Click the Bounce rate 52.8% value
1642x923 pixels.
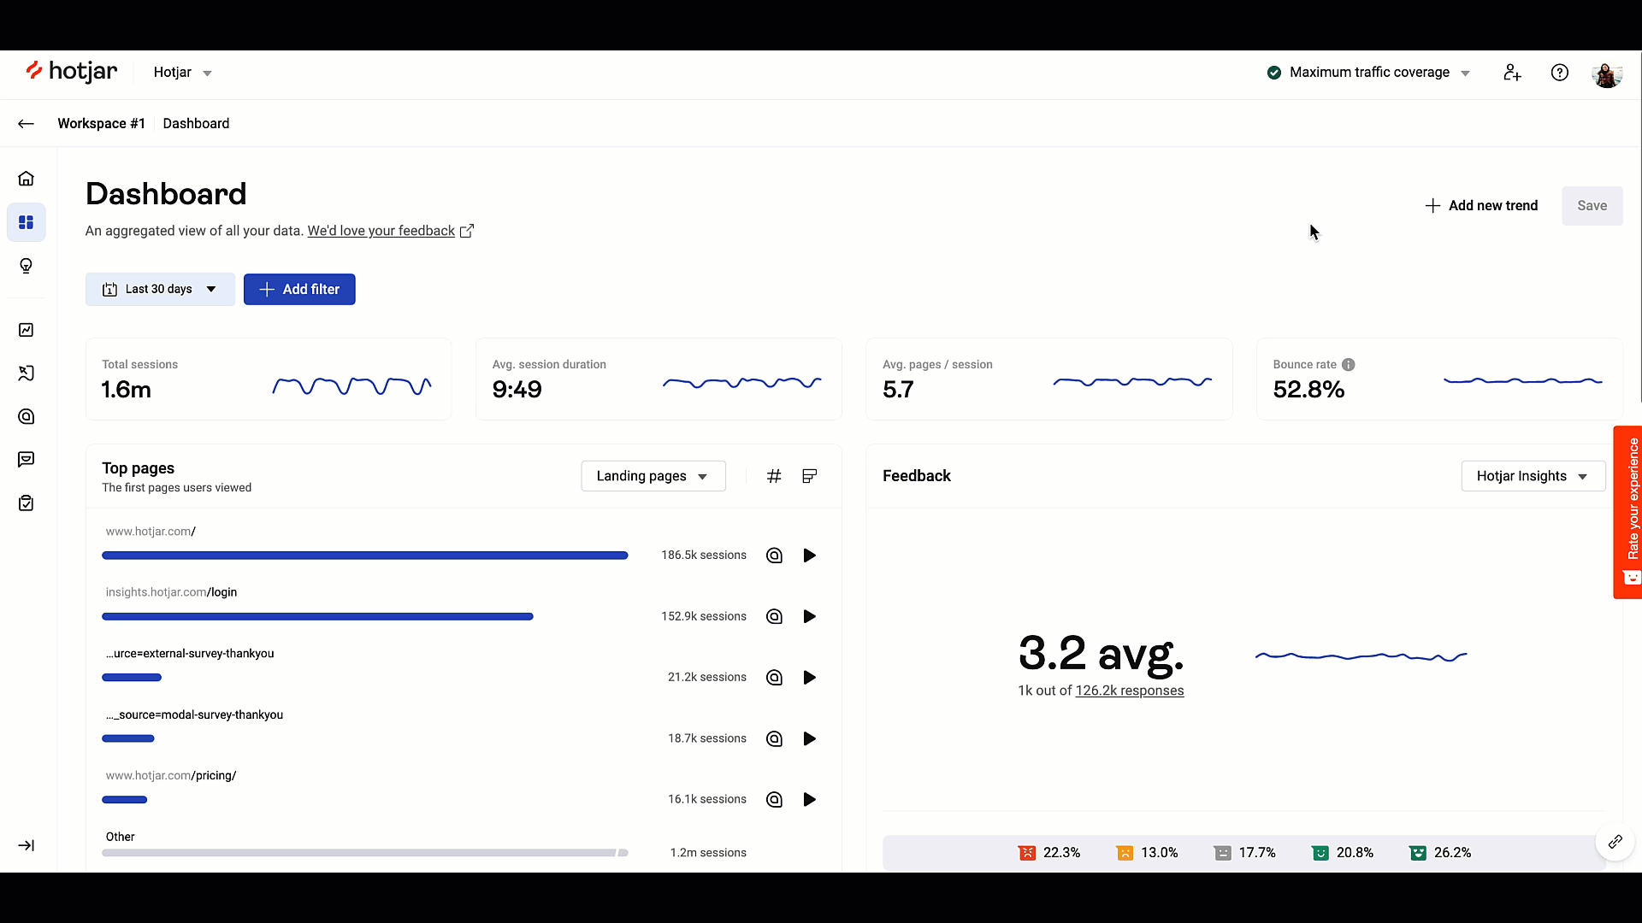click(1308, 390)
